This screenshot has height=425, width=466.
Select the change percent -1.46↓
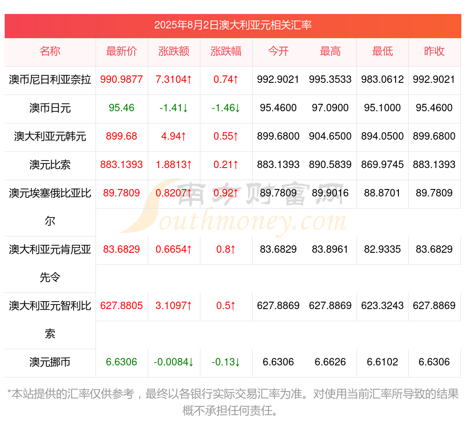click(x=226, y=108)
